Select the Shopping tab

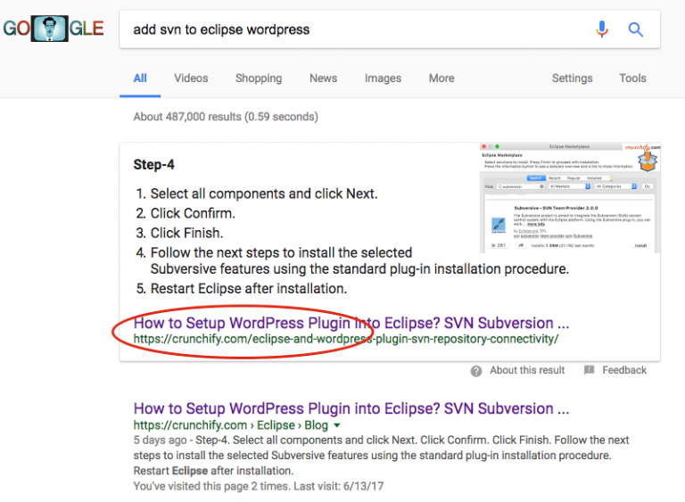pos(259,78)
